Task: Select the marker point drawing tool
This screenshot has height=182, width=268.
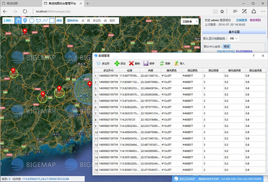Action: pos(25,21)
